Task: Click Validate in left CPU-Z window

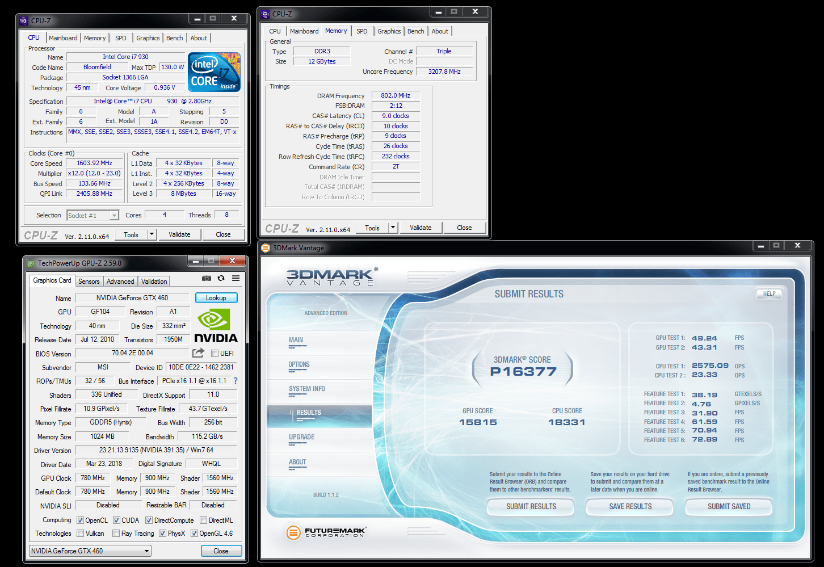Action: point(180,234)
